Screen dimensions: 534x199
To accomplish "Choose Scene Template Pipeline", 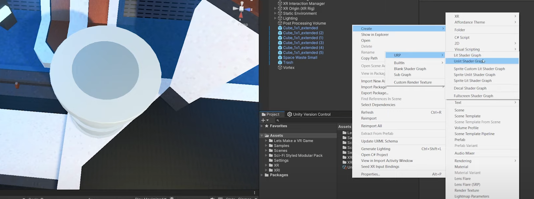I will (482, 134).
